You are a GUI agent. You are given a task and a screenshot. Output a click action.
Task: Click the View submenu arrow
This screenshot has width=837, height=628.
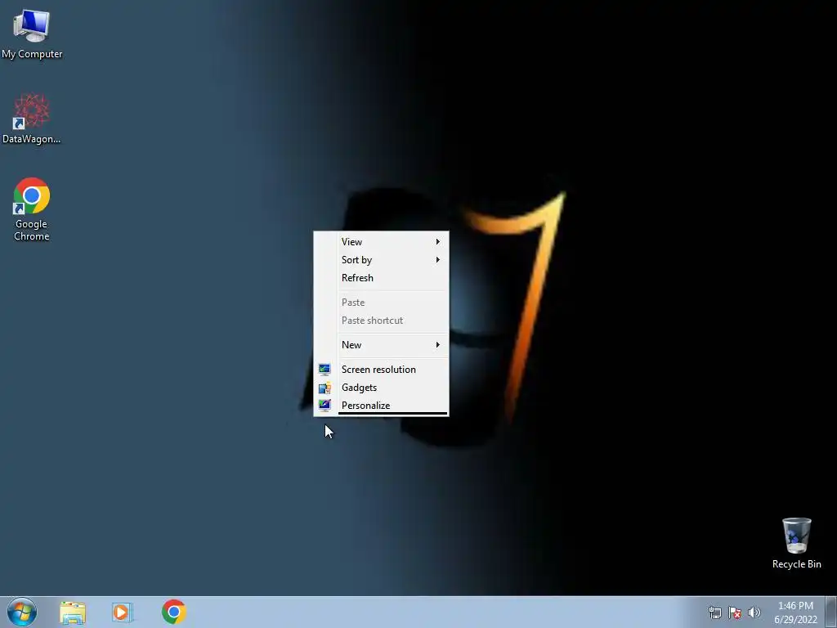tap(438, 242)
